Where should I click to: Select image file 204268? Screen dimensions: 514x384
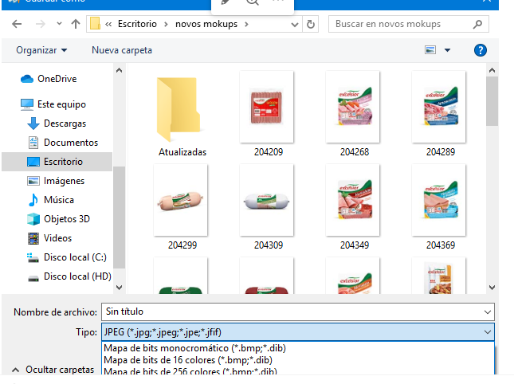[355, 115]
